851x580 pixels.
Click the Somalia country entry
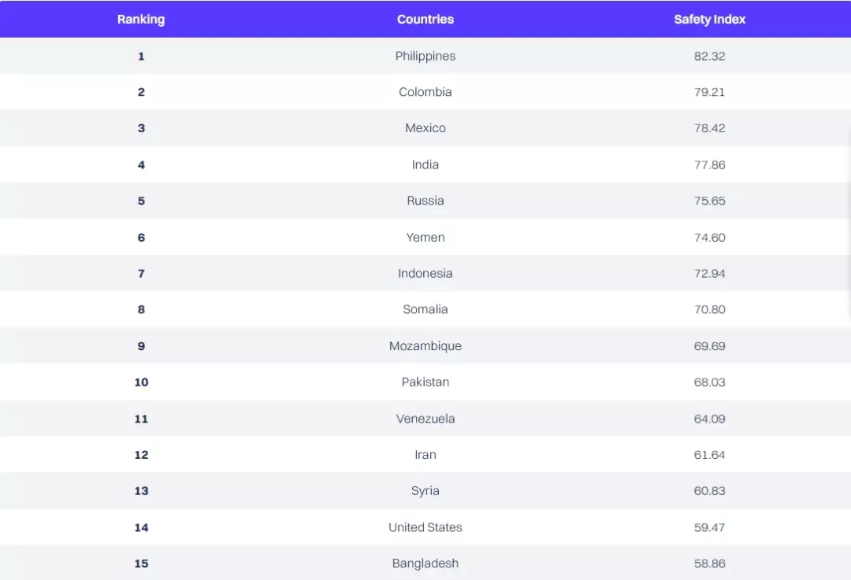(425, 309)
